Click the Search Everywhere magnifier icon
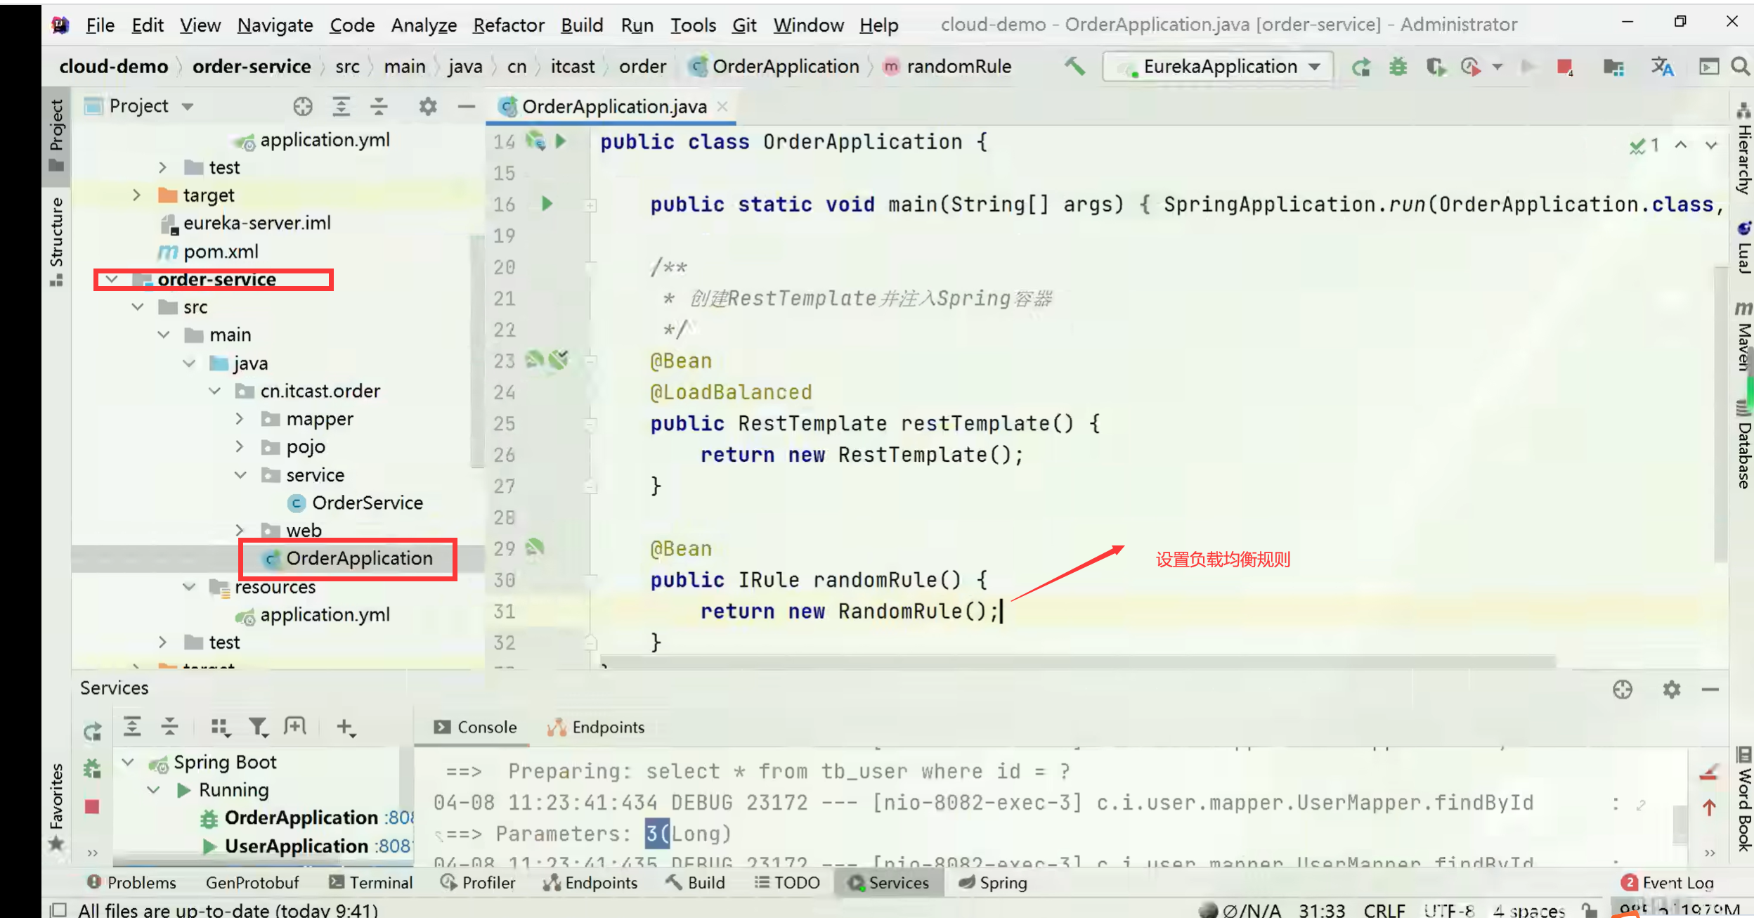The image size is (1754, 918). pyautogui.click(x=1740, y=67)
